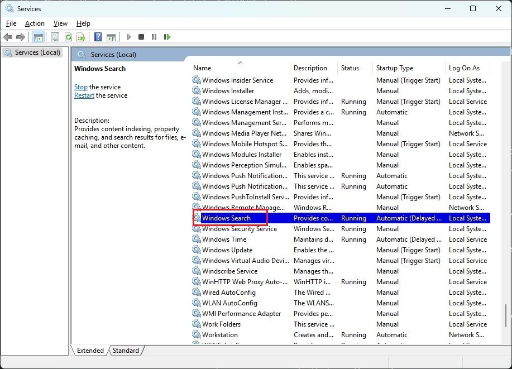Select Windows Virtual Audio Devi... service
The width and height of the screenshot is (512, 369).
point(246,261)
